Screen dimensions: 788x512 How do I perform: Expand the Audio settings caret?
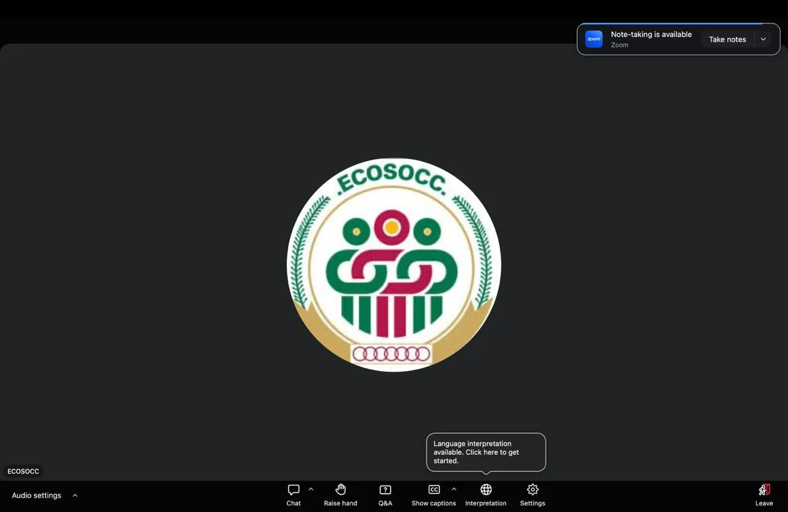(75, 495)
